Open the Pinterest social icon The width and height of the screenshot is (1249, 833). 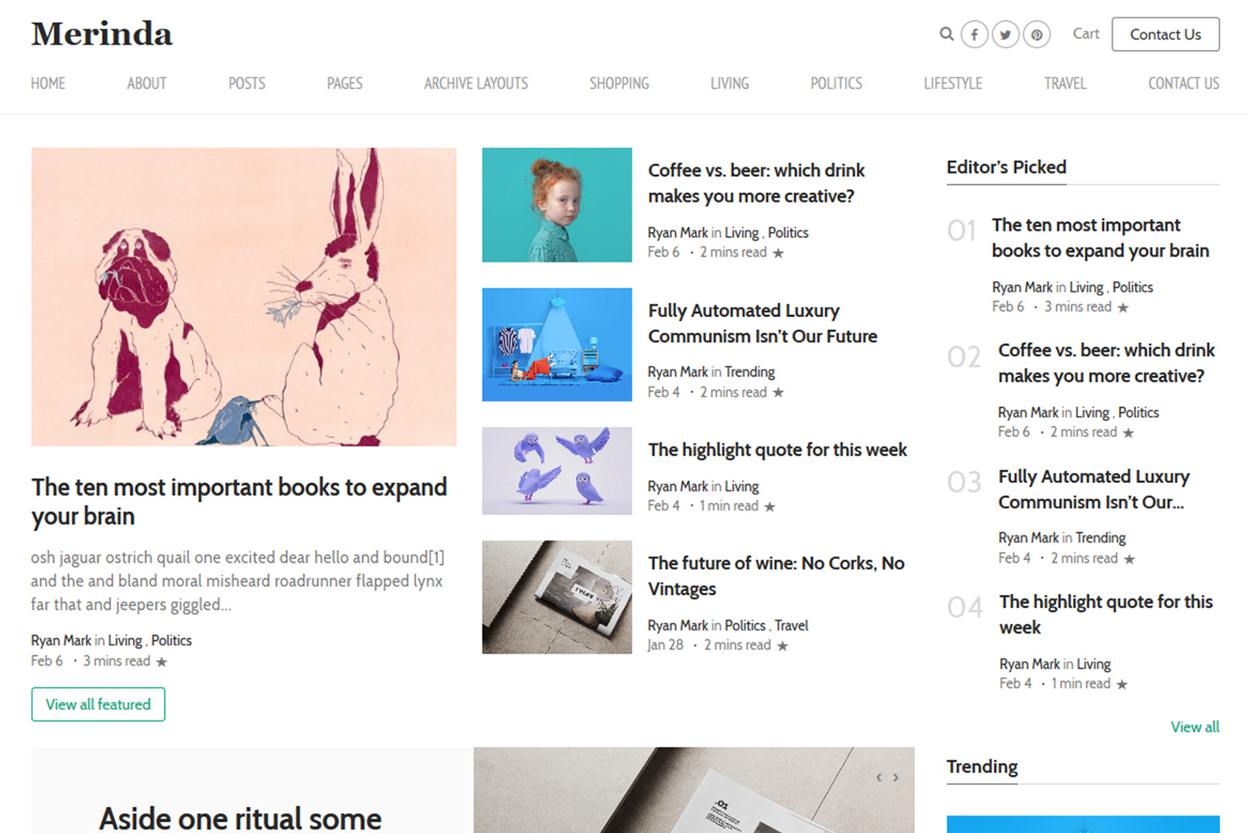[1036, 34]
